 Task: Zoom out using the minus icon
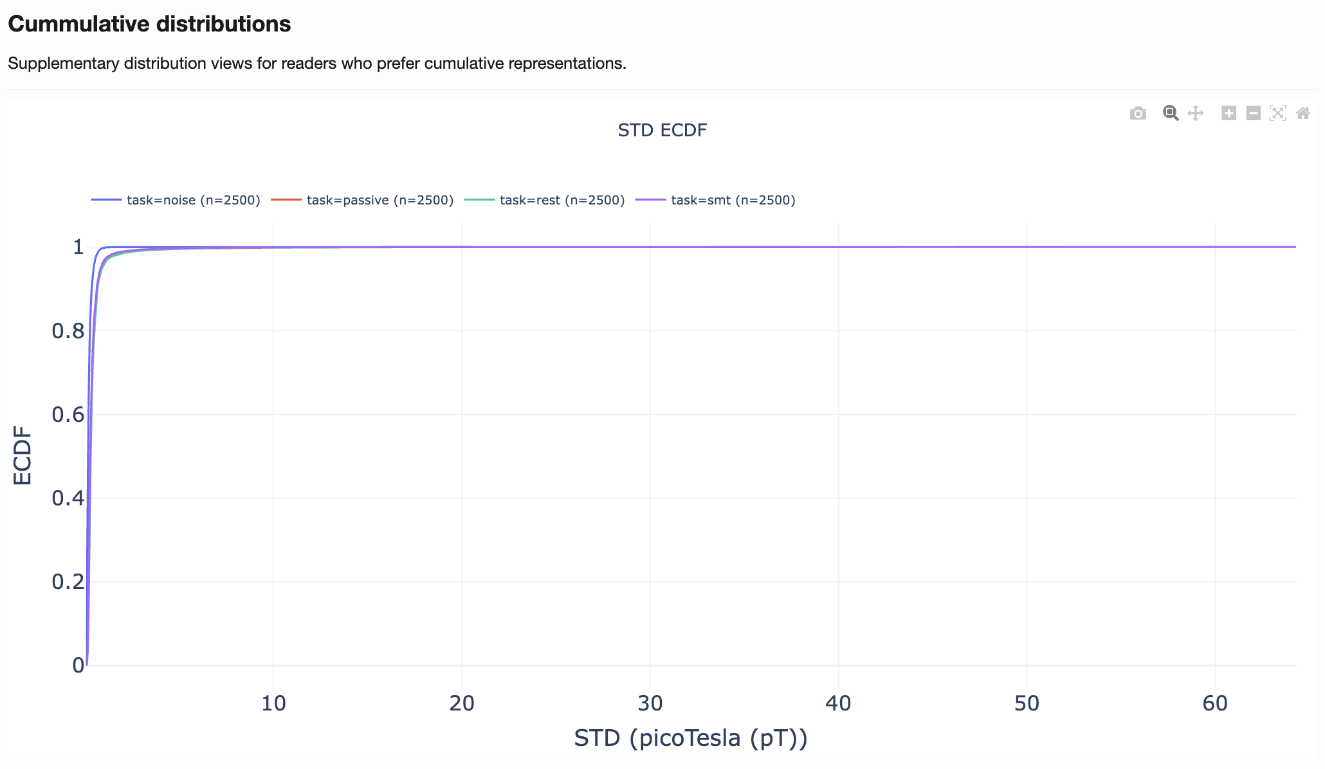pyautogui.click(x=1253, y=114)
